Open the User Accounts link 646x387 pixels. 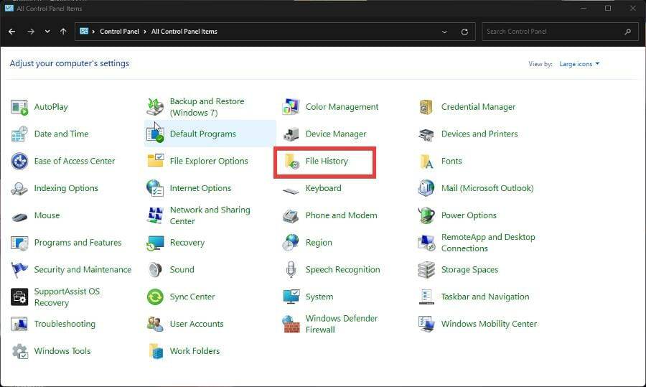(197, 325)
